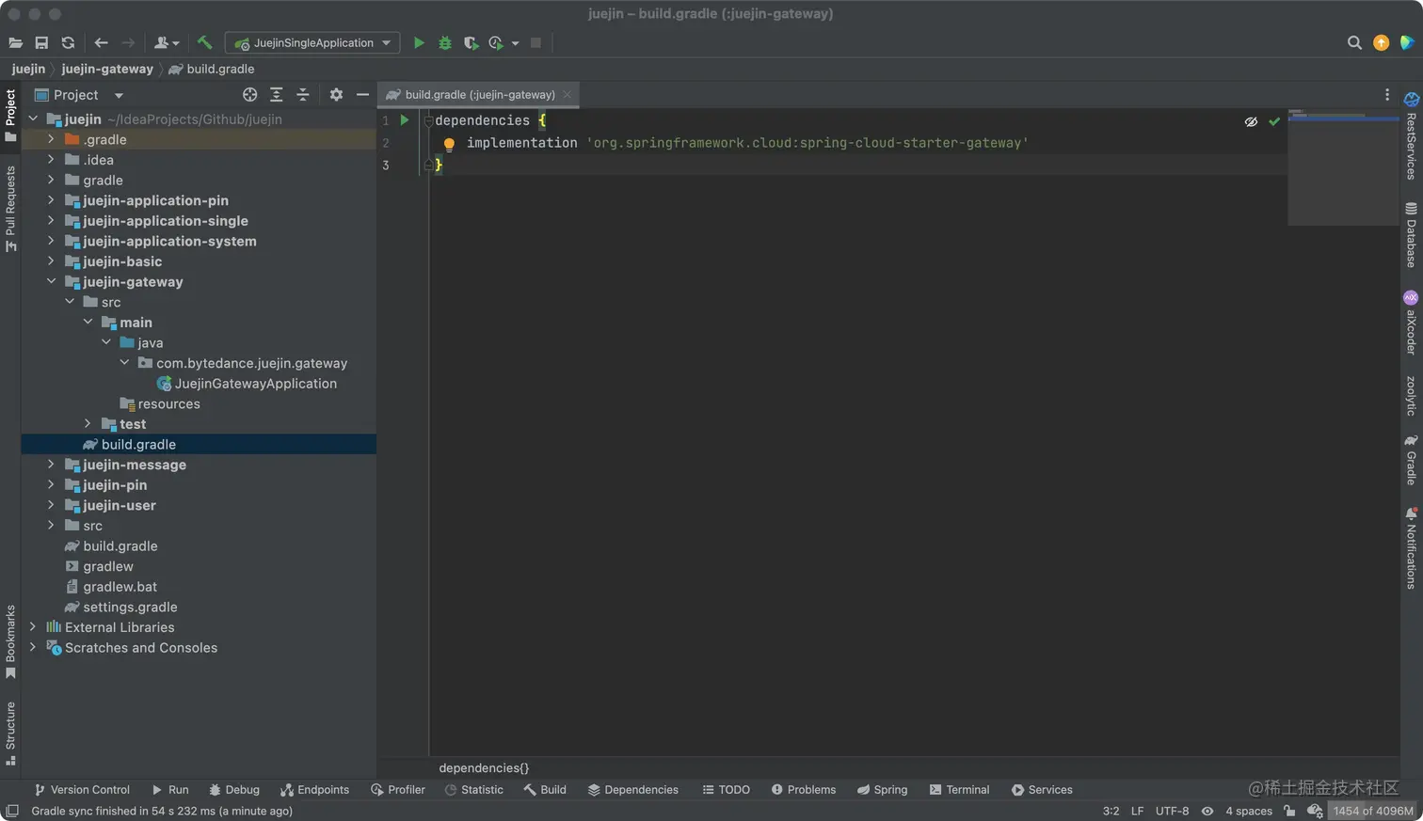Toggle the read-only lock icon in status bar
1423x821 pixels.
(x=1289, y=811)
